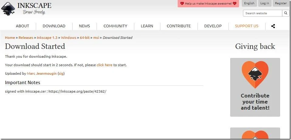Click the sig signature link

click(x=61, y=73)
